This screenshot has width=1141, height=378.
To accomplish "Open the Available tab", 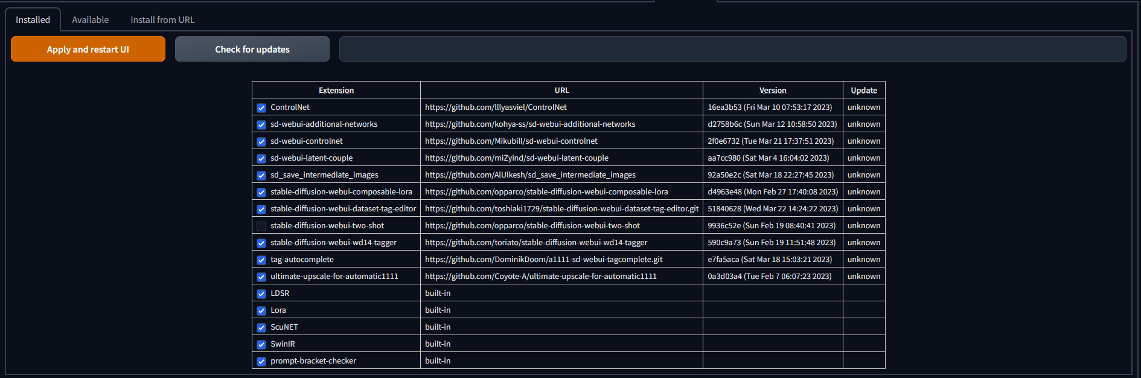I will click(x=91, y=20).
